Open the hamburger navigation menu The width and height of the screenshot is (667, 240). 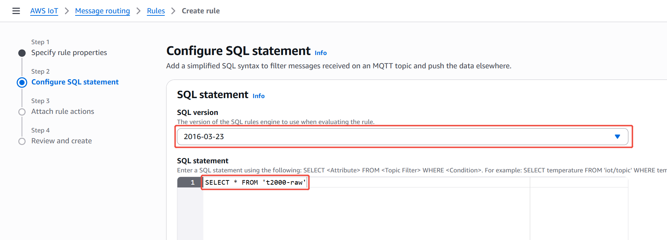16,11
